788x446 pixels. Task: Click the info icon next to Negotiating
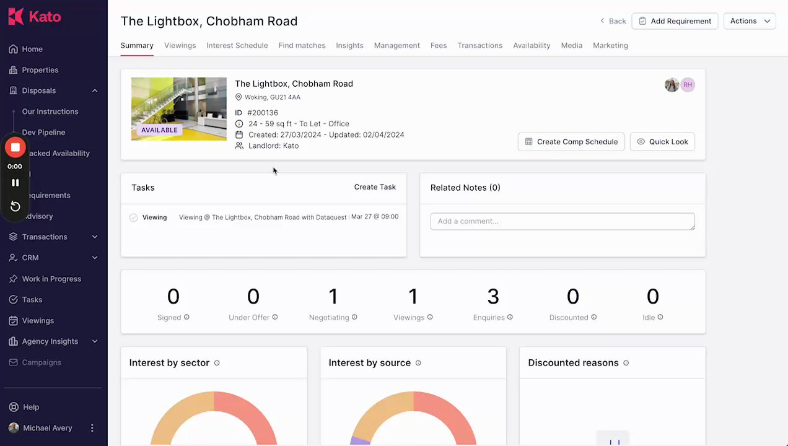click(354, 317)
